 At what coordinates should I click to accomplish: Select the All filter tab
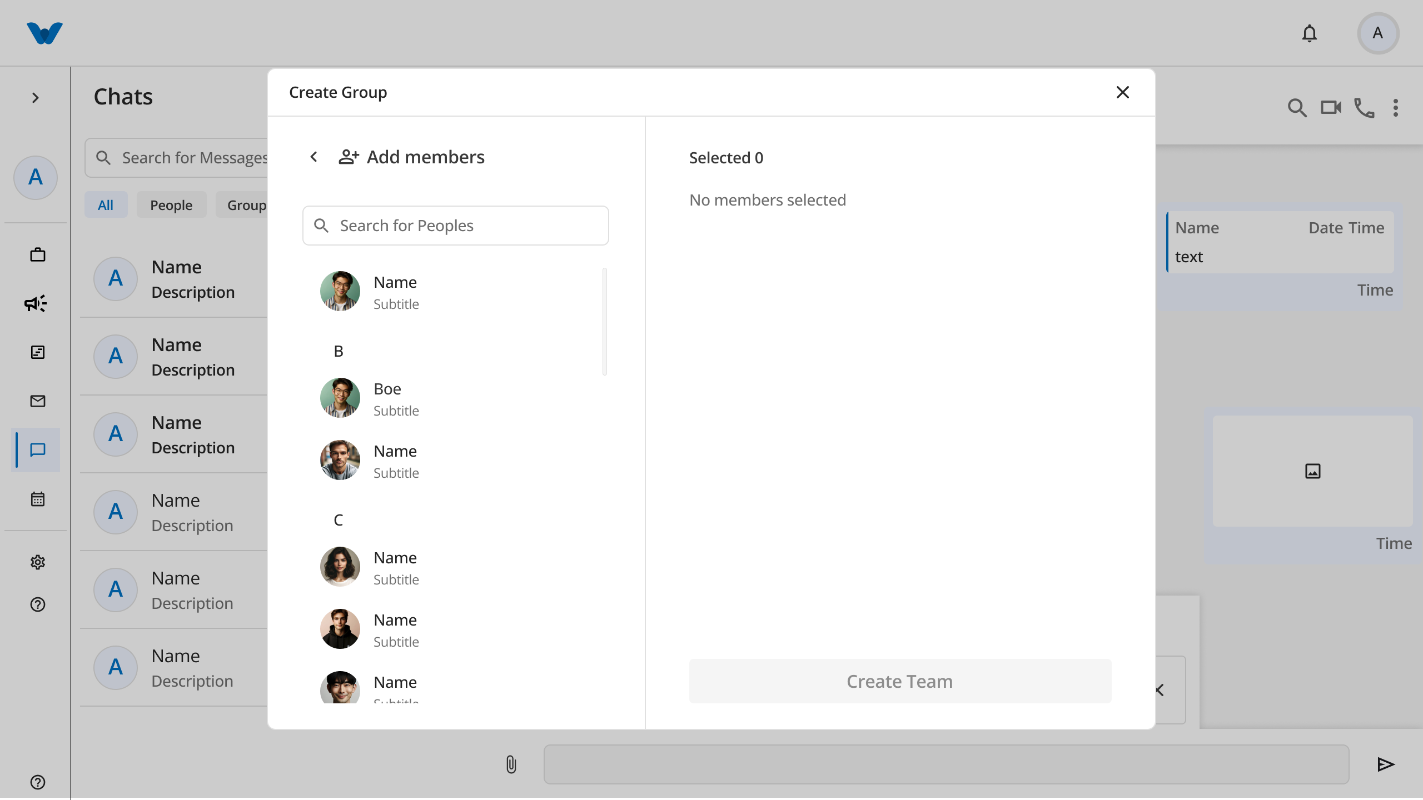point(106,205)
